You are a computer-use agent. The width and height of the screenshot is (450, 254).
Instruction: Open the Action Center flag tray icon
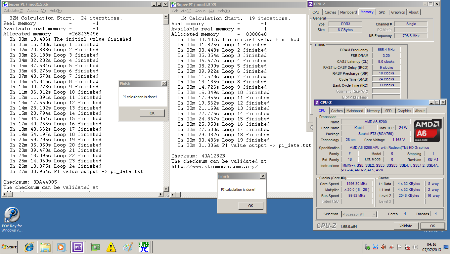(x=399, y=247)
